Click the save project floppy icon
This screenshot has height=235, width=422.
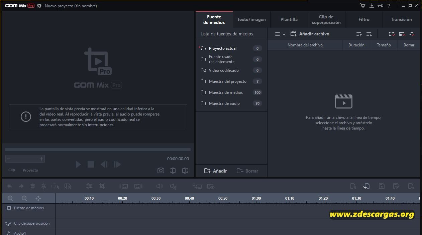point(382,186)
